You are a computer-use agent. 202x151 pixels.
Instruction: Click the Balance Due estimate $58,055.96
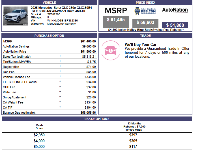tap(88, 113)
